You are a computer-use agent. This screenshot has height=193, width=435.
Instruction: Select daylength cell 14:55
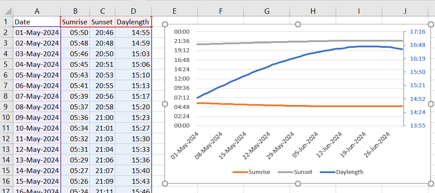pyautogui.click(x=133, y=32)
